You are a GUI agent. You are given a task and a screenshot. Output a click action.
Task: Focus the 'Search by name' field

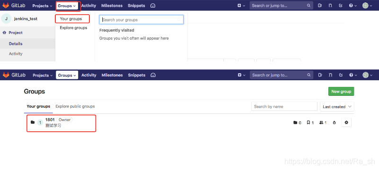click(284, 106)
